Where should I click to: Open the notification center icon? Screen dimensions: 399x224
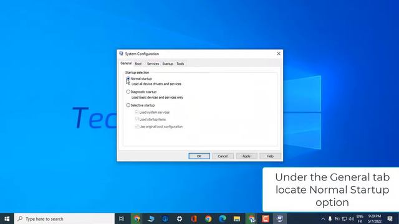click(x=390, y=218)
